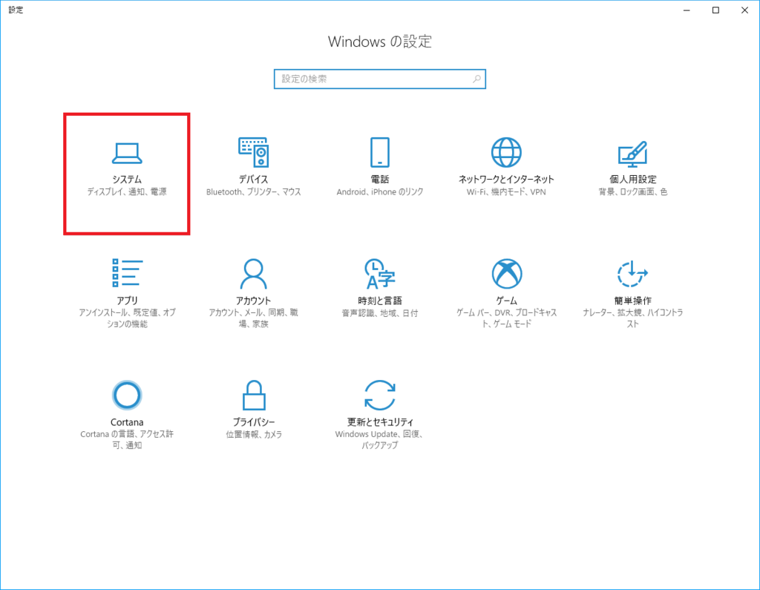This screenshot has height=590, width=760.
Task: Click the ゲーム category label
Action: pyautogui.click(x=506, y=301)
